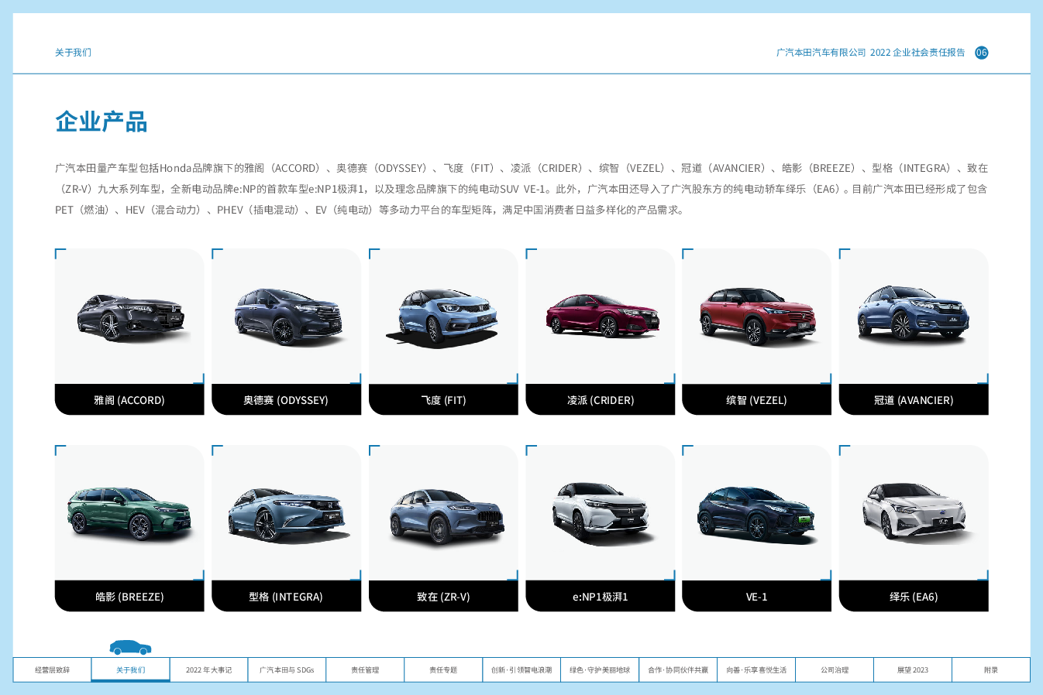The height and width of the screenshot is (695, 1043).
Task: Select the red Crider car image
Action: tap(602, 315)
